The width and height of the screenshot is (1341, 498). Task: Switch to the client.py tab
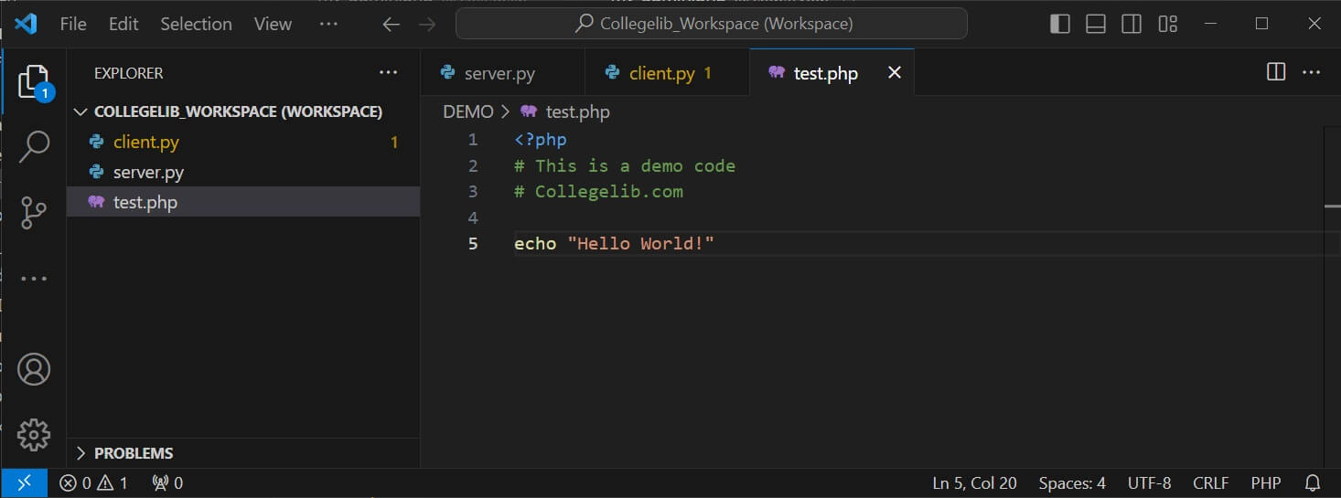tap(667, 73)
